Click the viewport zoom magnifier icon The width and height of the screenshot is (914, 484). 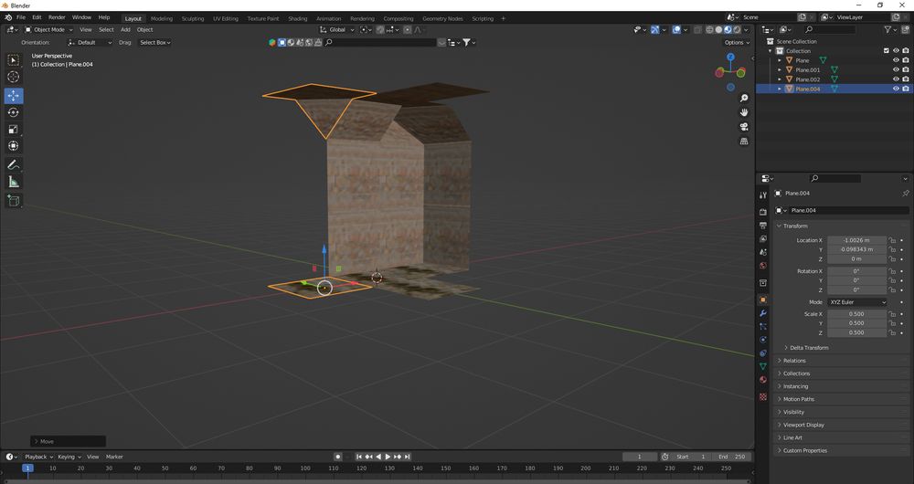[x=744, y=98]
